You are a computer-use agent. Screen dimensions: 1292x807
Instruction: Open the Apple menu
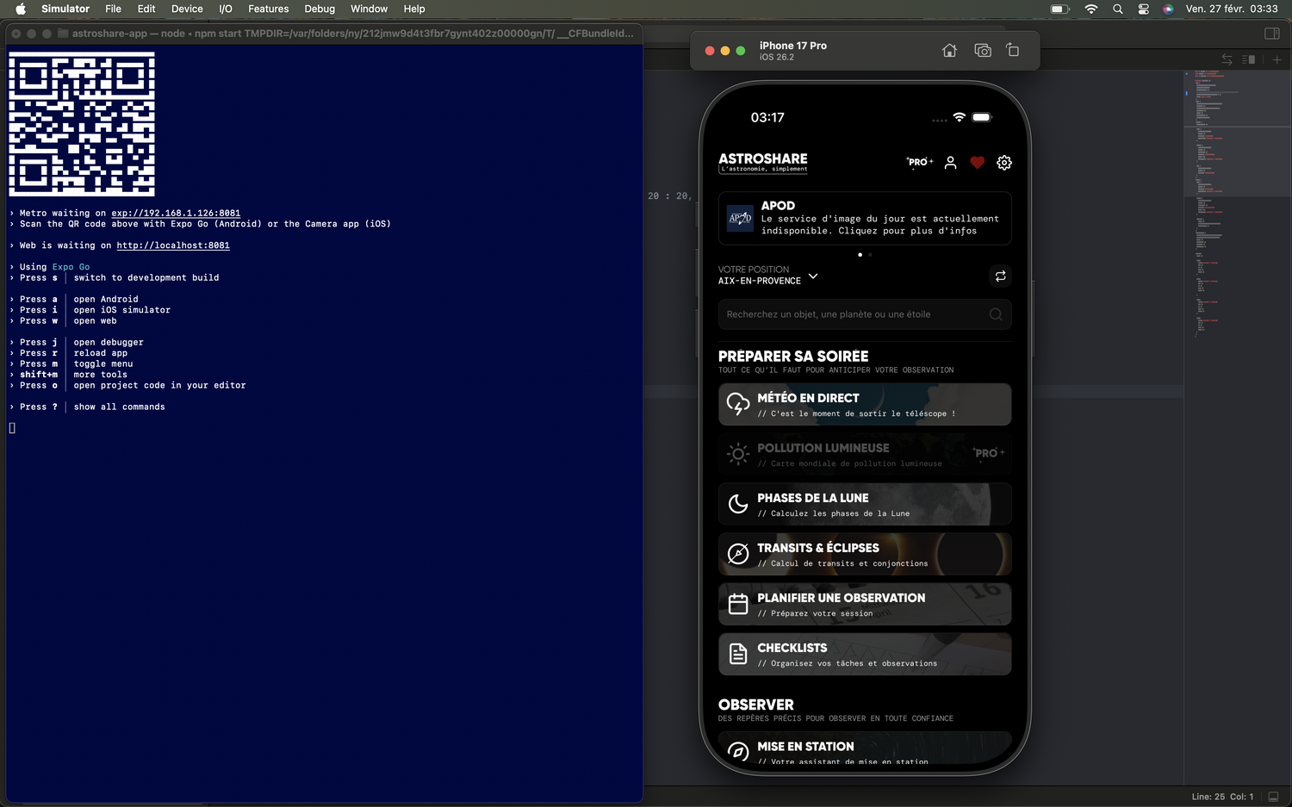click(x=21, y=9)
